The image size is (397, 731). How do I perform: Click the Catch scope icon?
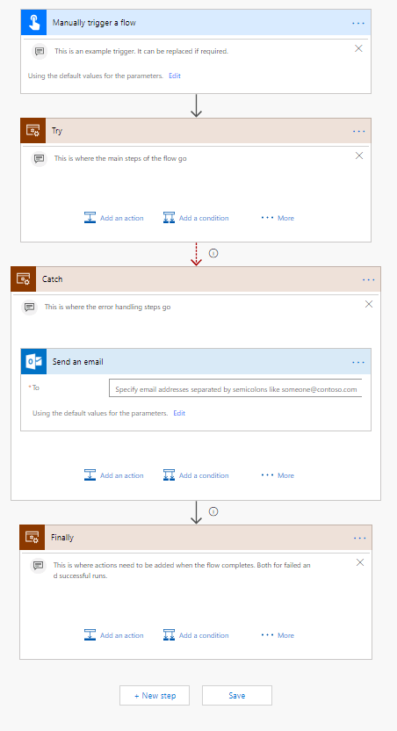[24, 279]
